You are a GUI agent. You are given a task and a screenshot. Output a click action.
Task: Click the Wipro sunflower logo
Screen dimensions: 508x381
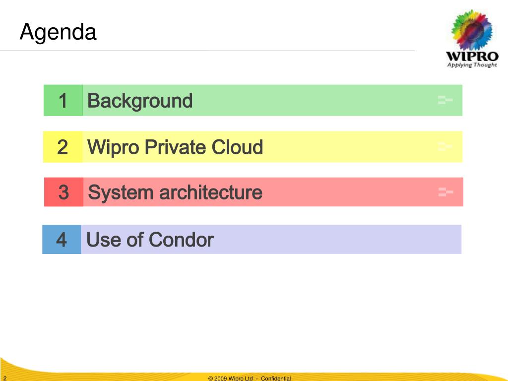[x=472, y=30]
